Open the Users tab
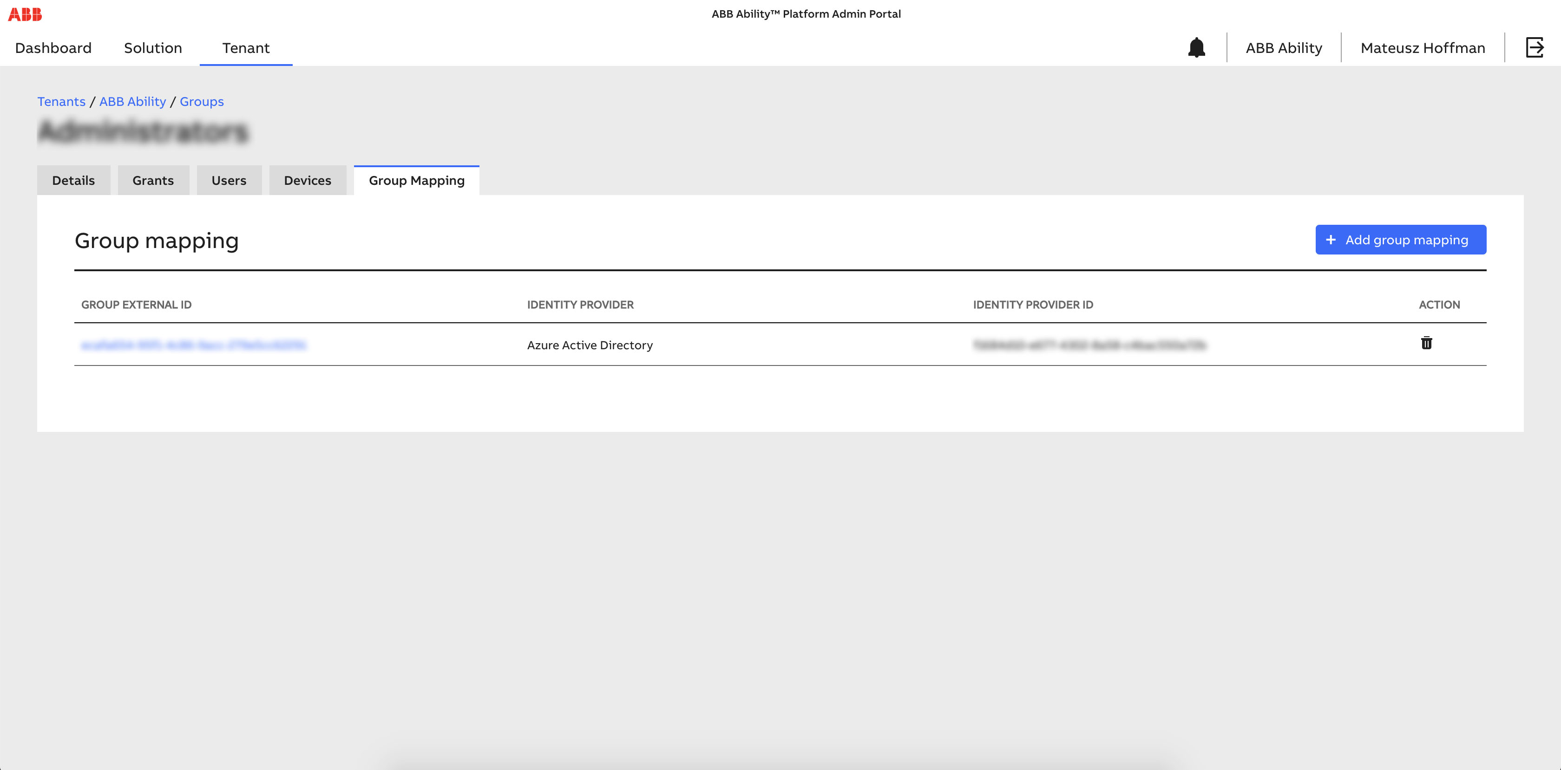 (x=229, y=181)
